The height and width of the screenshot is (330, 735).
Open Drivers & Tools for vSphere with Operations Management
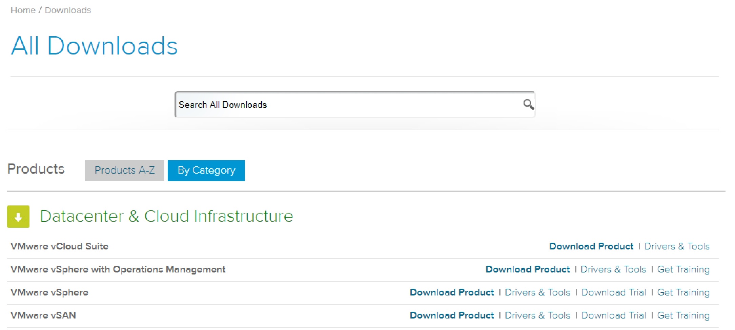[613, 269]
